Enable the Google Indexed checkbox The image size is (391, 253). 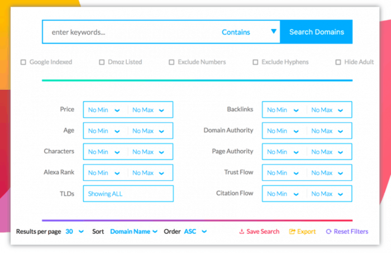tap(23, 62)
